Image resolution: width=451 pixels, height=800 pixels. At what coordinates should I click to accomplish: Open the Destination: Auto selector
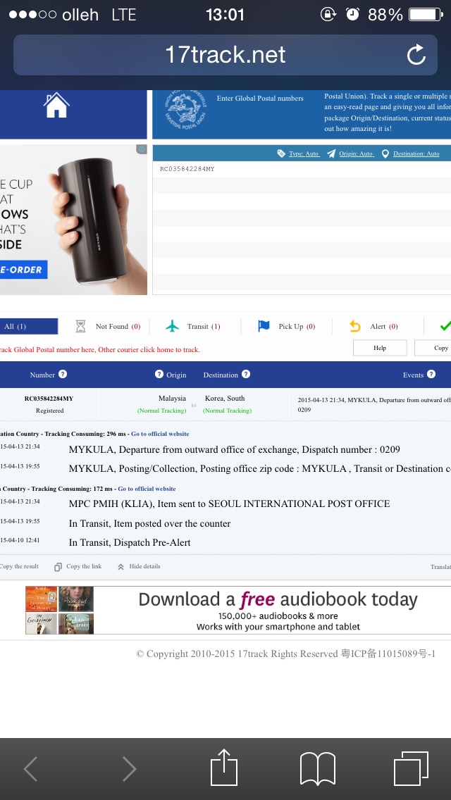point(410,154)
